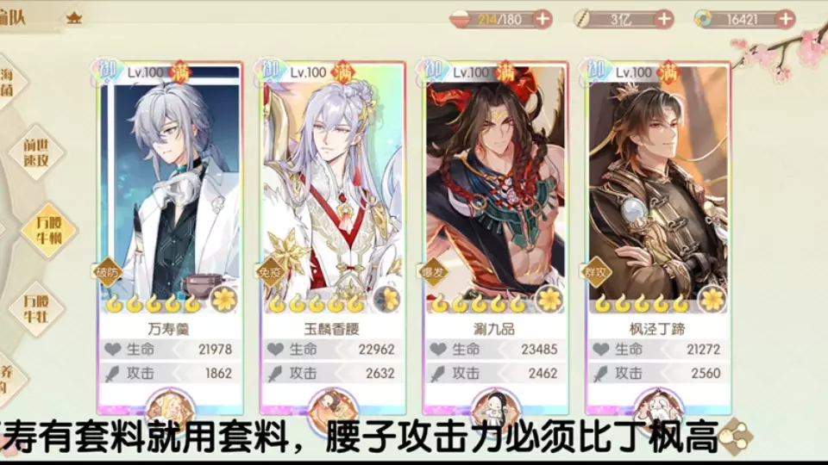
Task: Click the gold flower emblem on 万寿羹 card
Action: pyautogui.click(x=224, y=300)
